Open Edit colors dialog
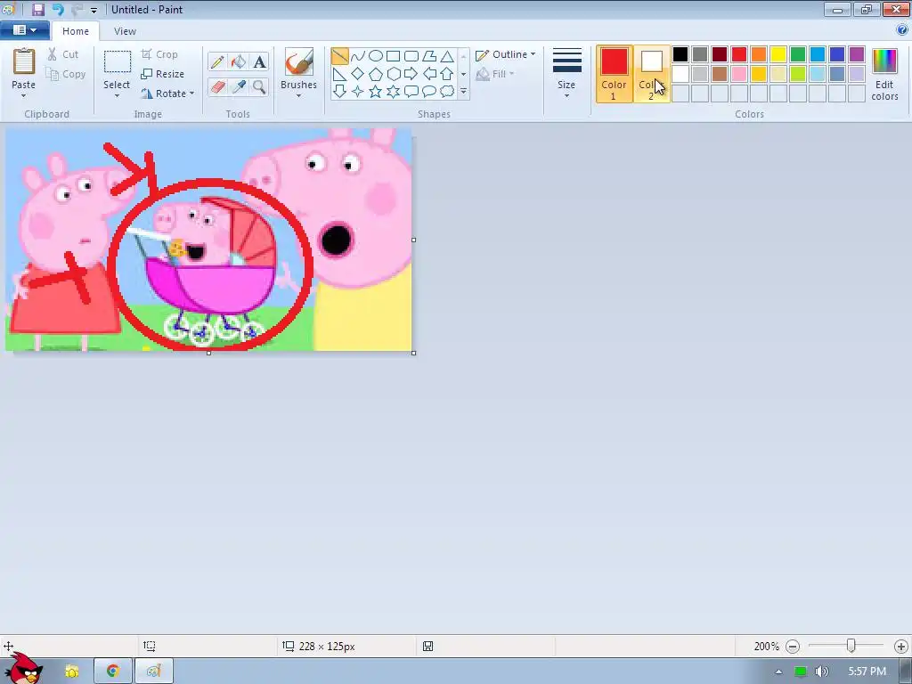The image size is (912, 684). click(884, 74)
